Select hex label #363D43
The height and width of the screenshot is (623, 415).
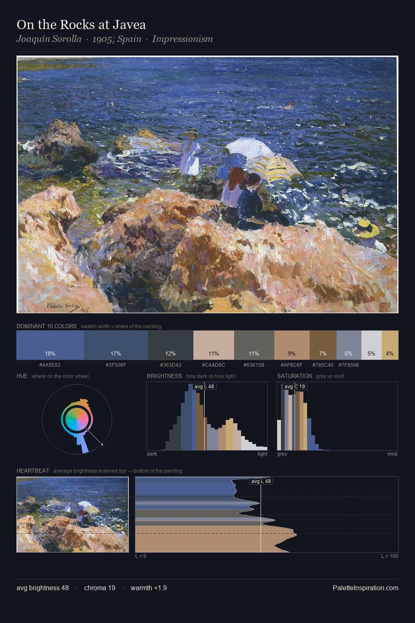(171, 365)
